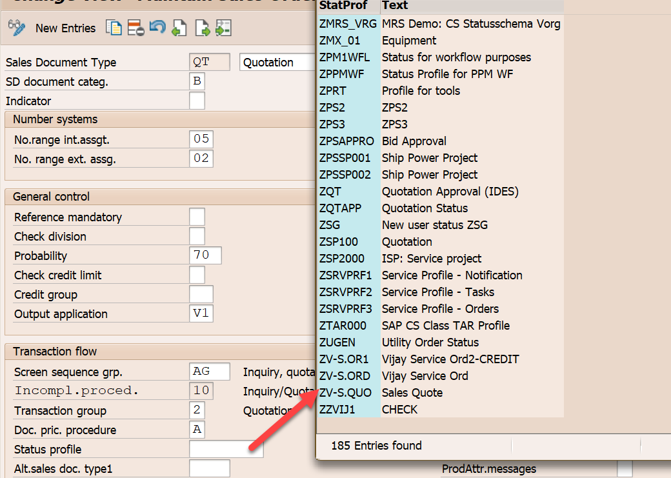
Task: Click the New Entries button
Action: (65, 28)
